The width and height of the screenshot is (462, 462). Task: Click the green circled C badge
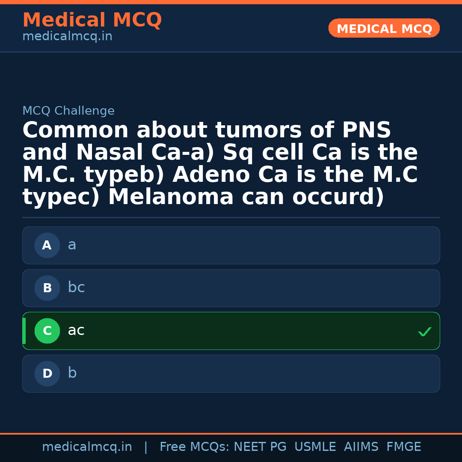47,331
